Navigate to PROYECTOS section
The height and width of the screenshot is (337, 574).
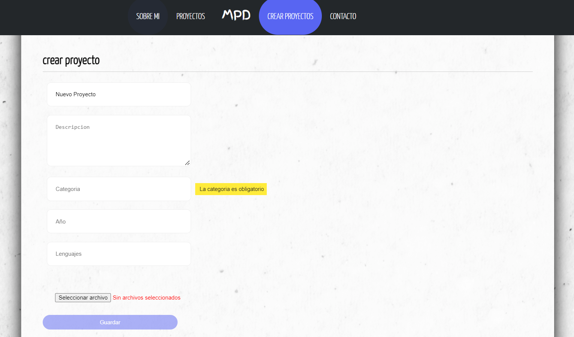click(190, 16)
